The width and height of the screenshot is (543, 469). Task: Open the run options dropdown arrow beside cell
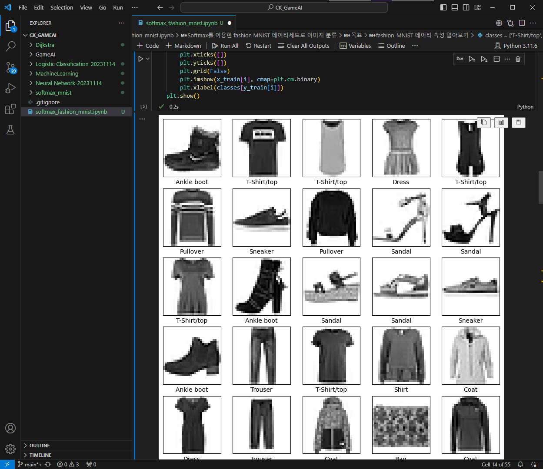click(x=148, y=59)
